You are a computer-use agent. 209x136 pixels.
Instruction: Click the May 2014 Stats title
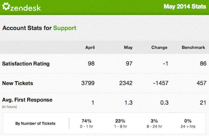pyautogui.click(x=185, y=6)
